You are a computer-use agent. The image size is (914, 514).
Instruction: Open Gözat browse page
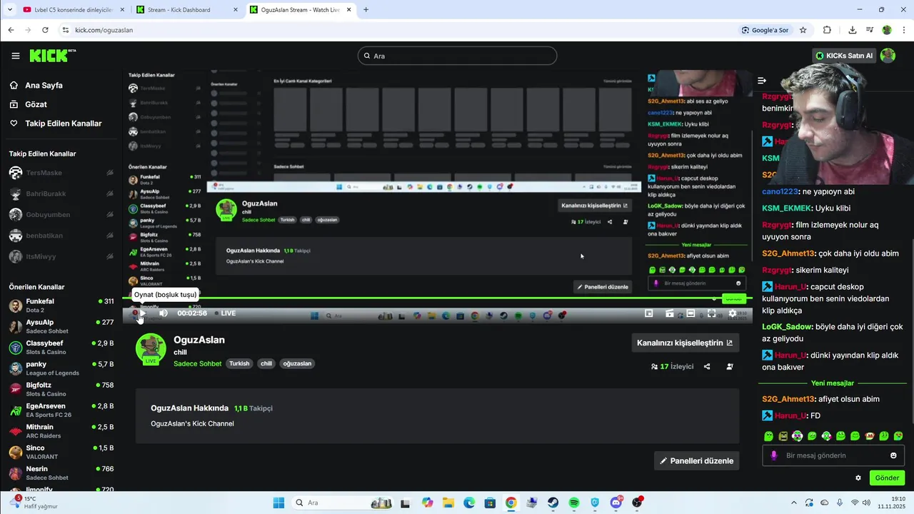pos(36,104)
